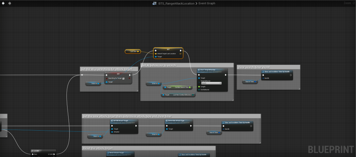
Task: Click the IsValid node header
Action: [42, 151]
